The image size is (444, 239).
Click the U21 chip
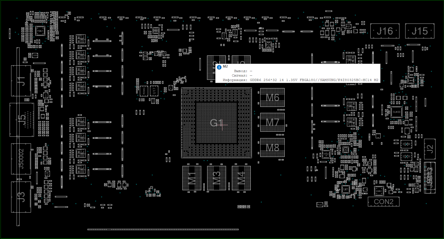click(x=346, y=189)
